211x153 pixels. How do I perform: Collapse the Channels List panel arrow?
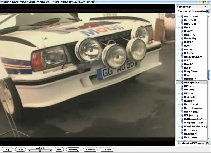205,6
